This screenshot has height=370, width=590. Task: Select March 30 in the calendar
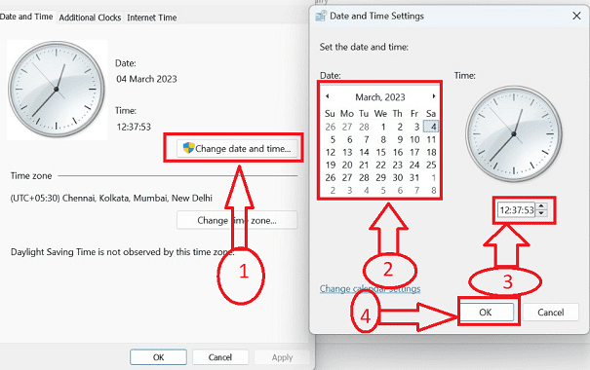pos(398,177)
